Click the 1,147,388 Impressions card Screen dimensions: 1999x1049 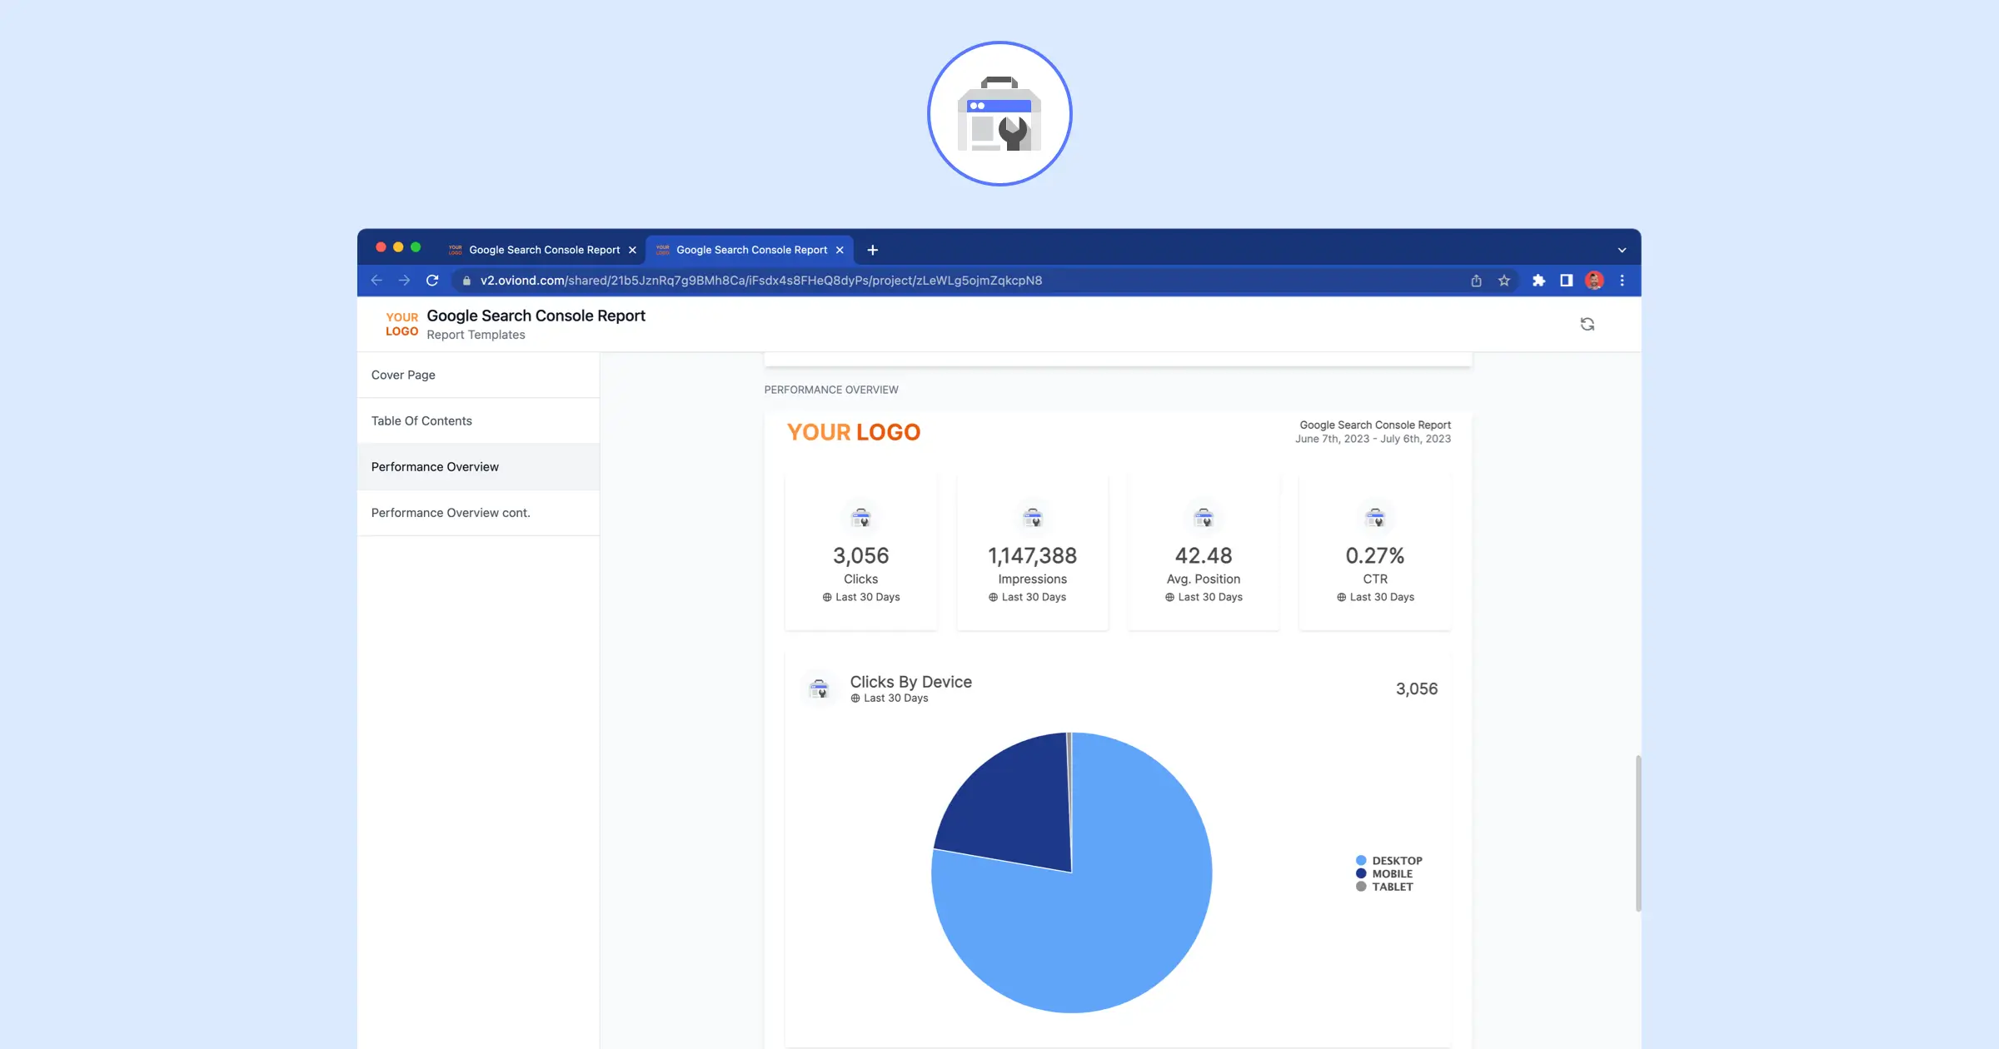(1033, 552)
